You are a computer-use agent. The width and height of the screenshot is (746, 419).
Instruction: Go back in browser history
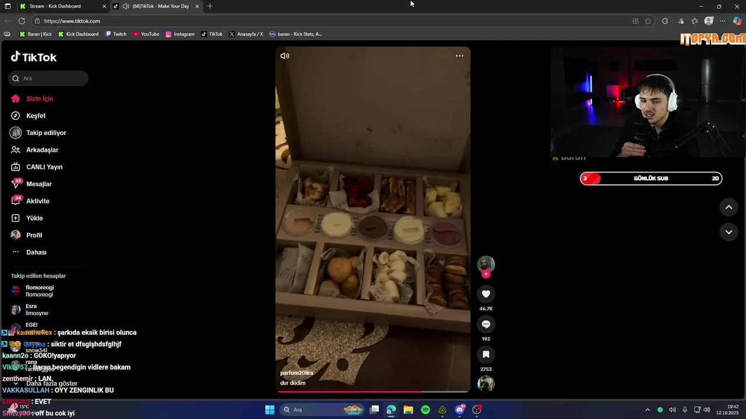(x=8, y=21)
